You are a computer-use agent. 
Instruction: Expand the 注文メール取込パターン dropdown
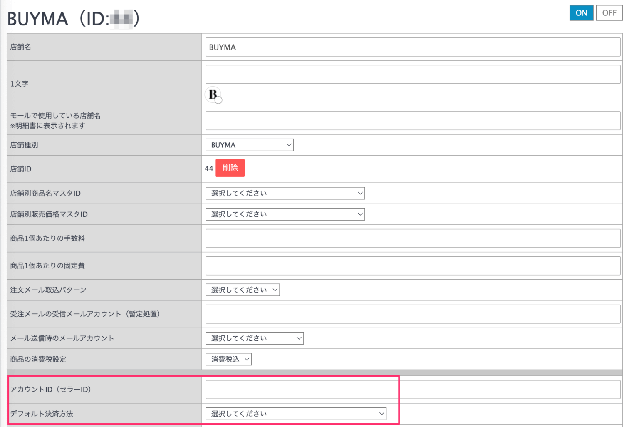243,290
